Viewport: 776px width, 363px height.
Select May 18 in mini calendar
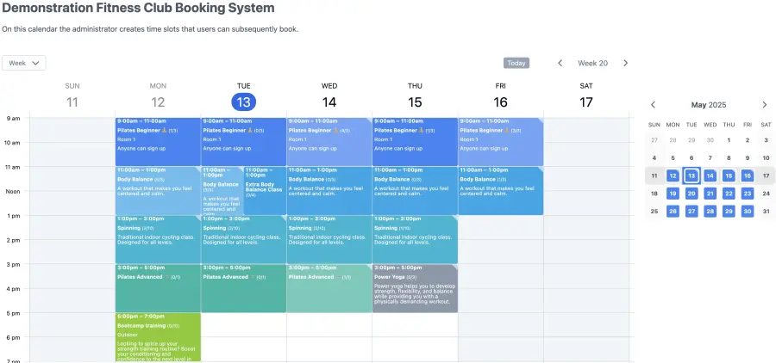(654, 194)
